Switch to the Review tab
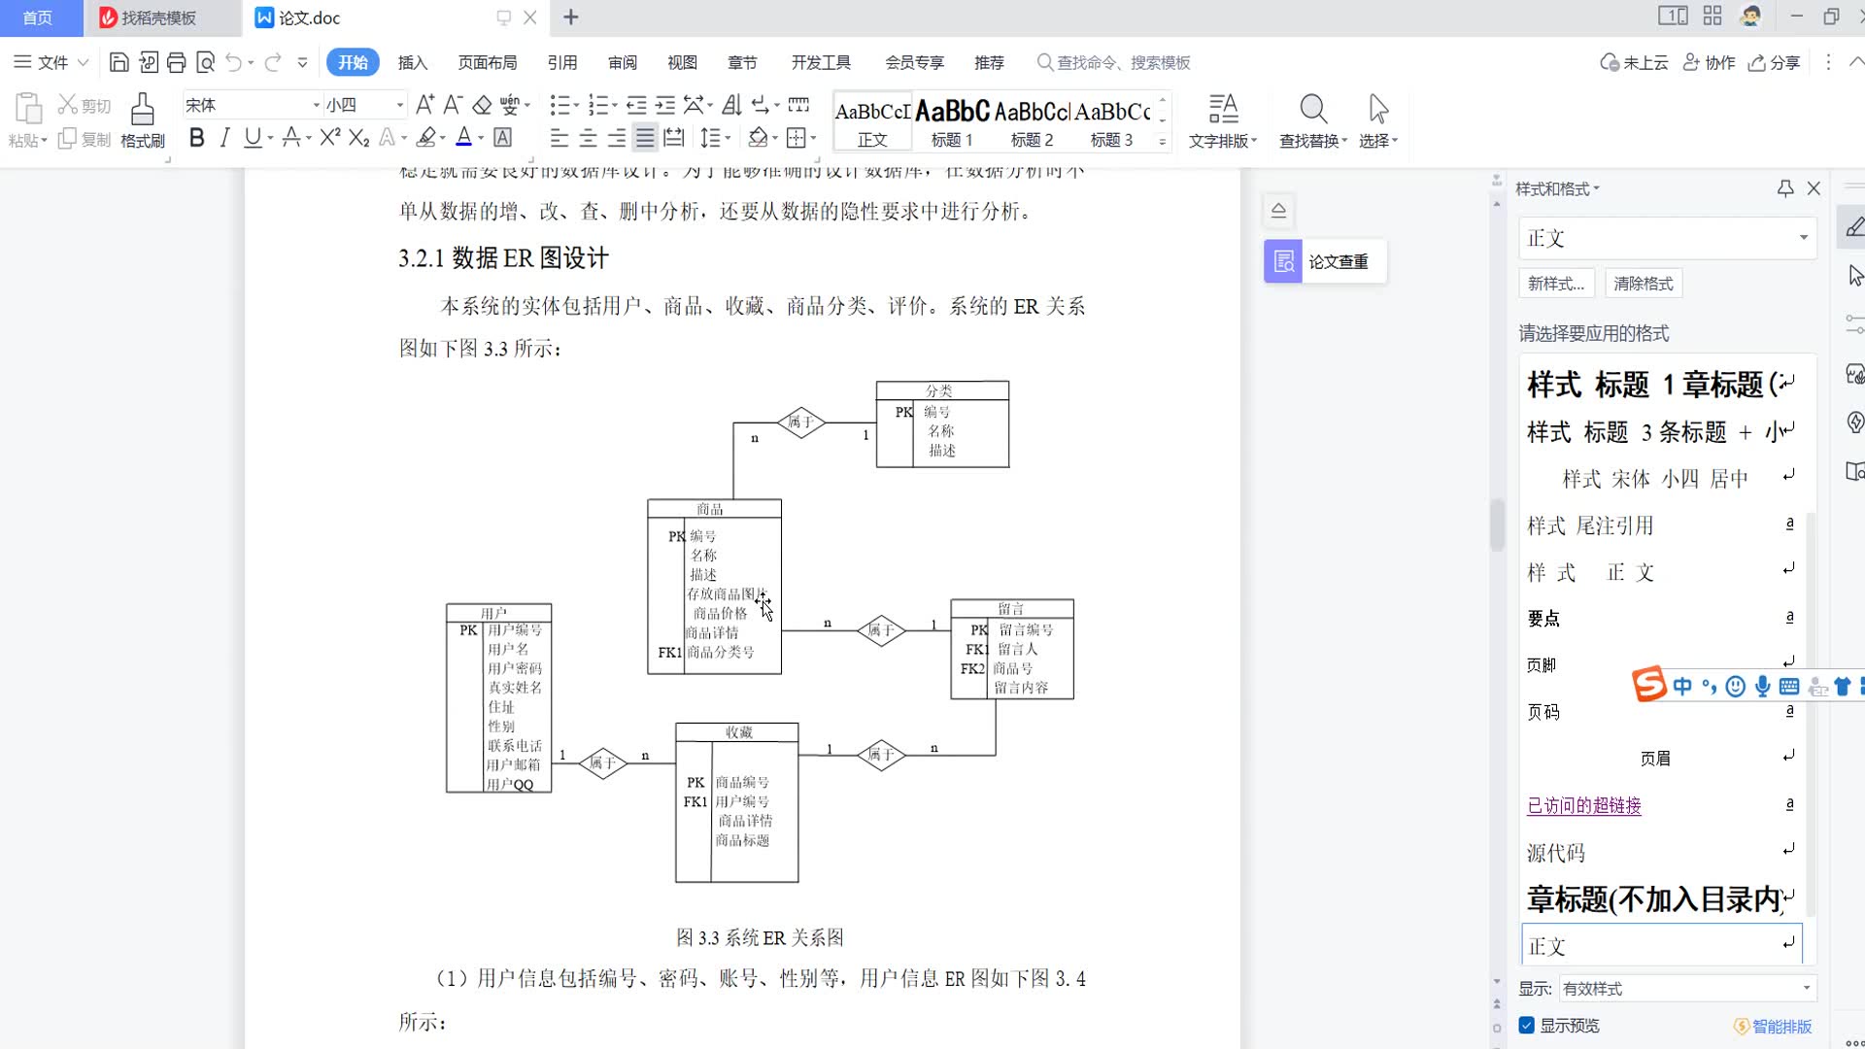 coord(623,63)
